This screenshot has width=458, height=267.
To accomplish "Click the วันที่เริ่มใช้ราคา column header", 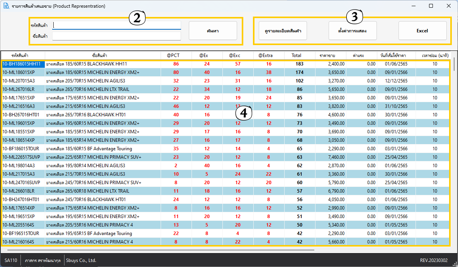I will [396, 55].
